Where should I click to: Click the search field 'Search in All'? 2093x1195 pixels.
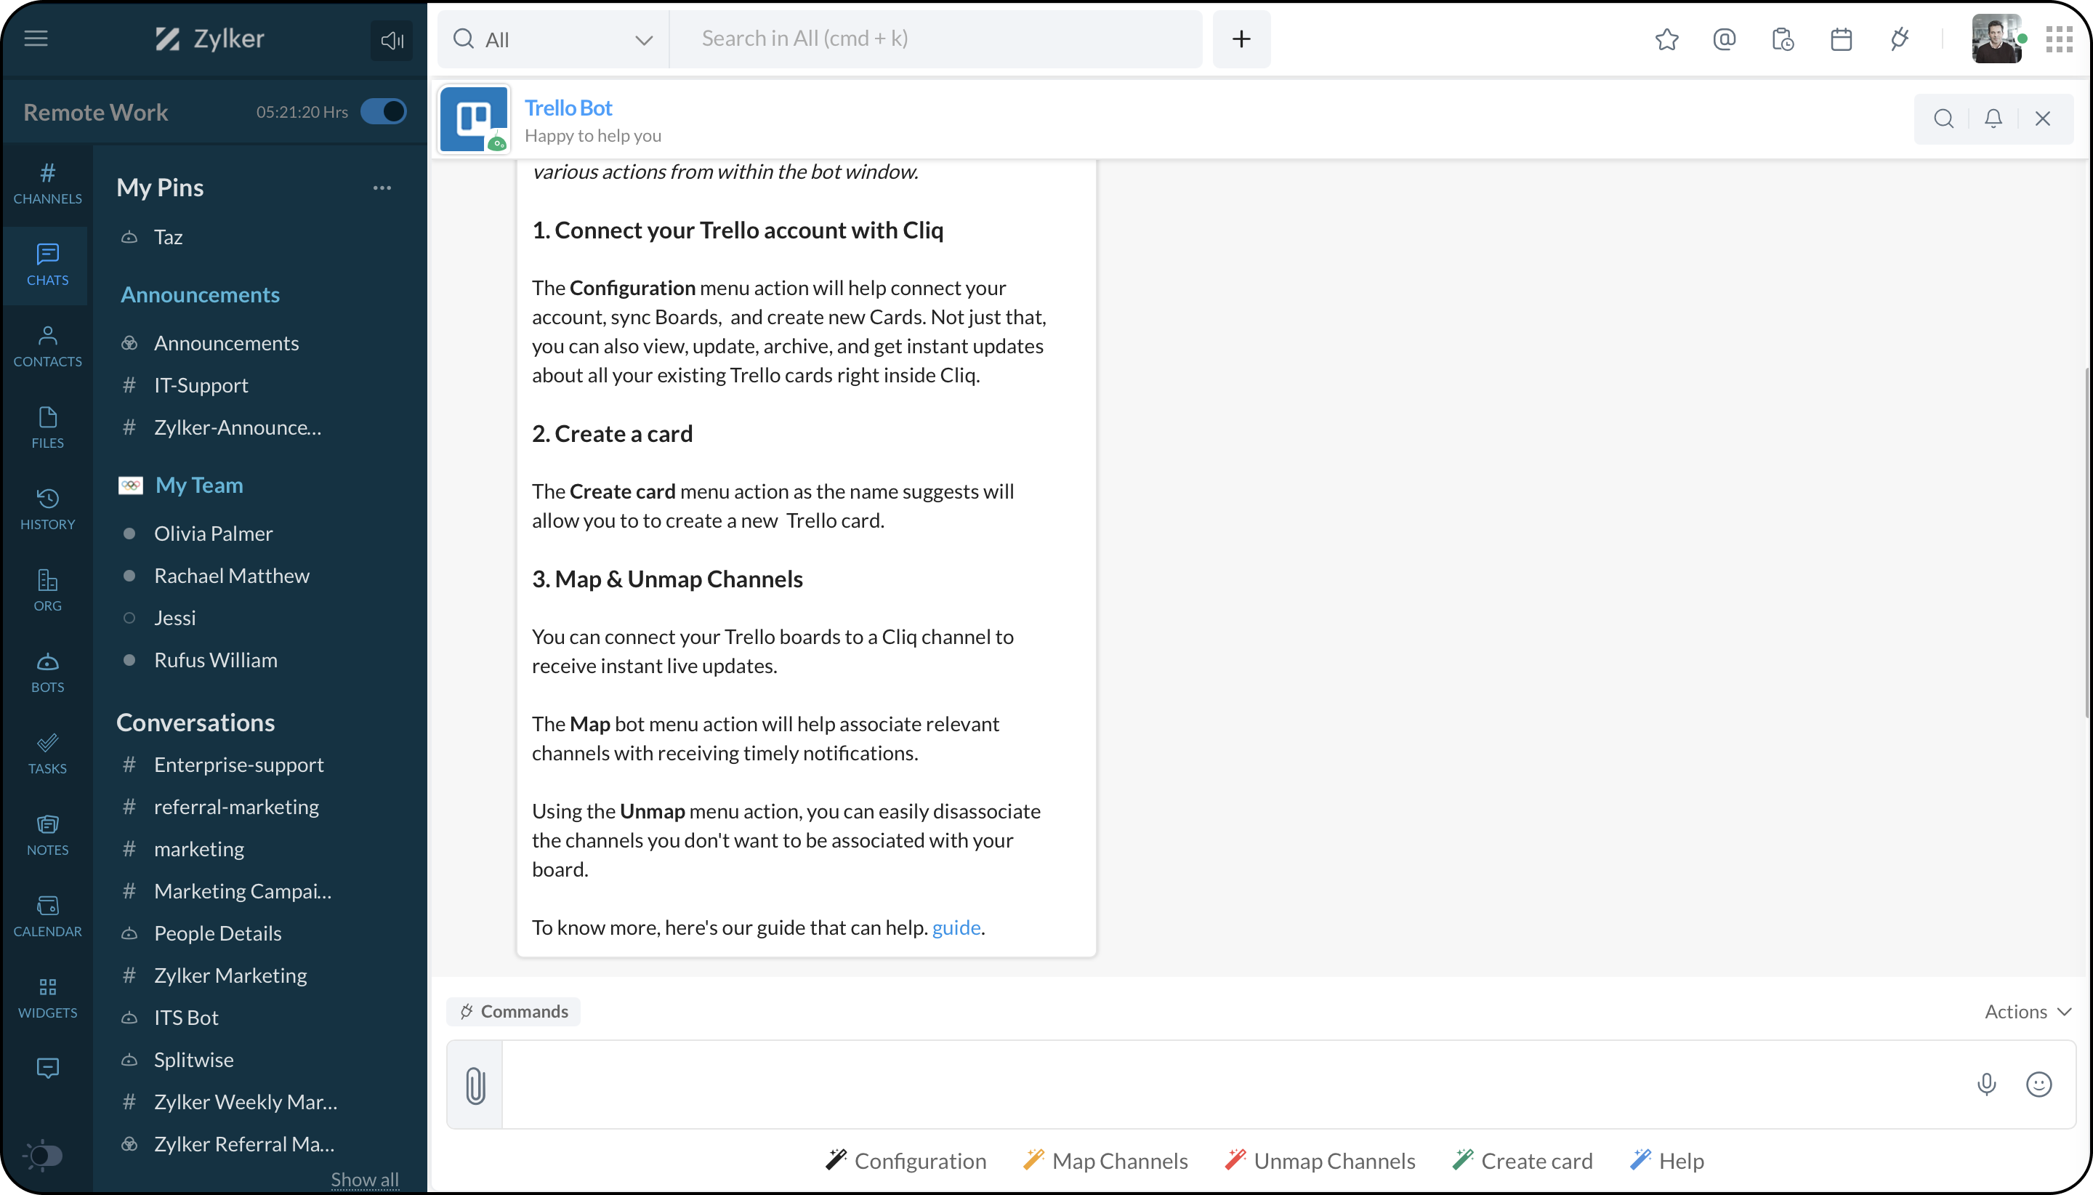click(935, 39)
